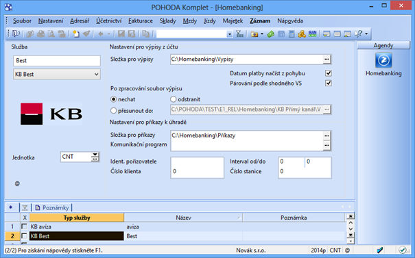This screenshot has height=258, width=415.
Task: Click the printer toolbar icon
Action: [40, 34]
